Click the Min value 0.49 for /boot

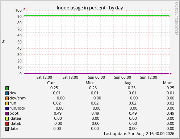pos(95,113)
